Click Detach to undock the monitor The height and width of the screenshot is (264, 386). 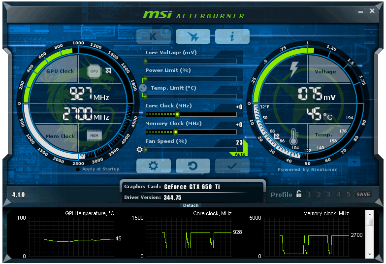191,205
